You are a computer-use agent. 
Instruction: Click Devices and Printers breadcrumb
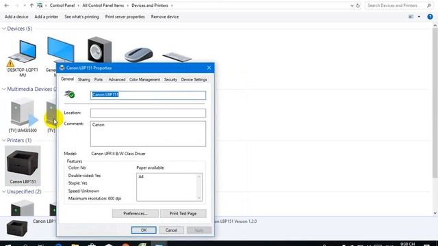pyautogui.click(x=150, y=5)
